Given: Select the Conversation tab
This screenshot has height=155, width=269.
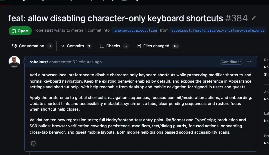Looking at the screenshot, I should click(x=33, y=46).
